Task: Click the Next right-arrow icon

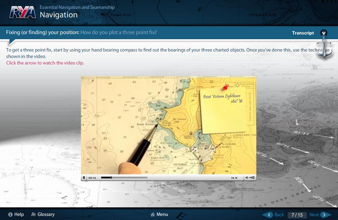Action: 326,215
